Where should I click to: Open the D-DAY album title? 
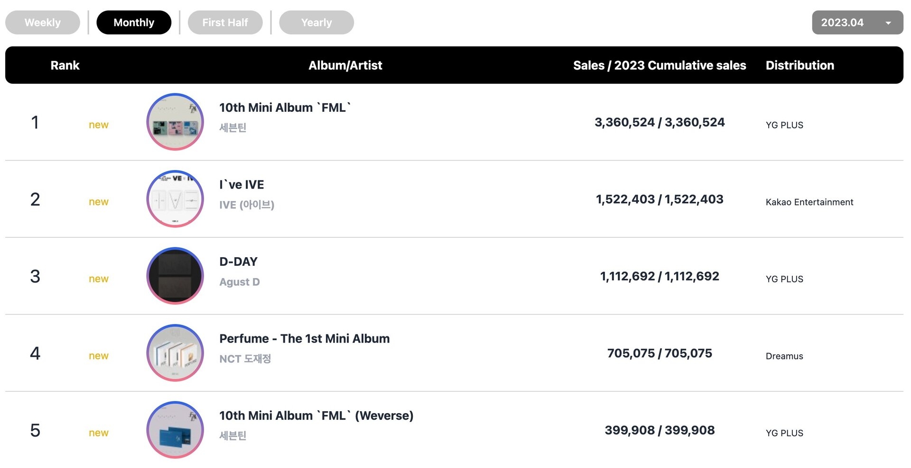238,261
